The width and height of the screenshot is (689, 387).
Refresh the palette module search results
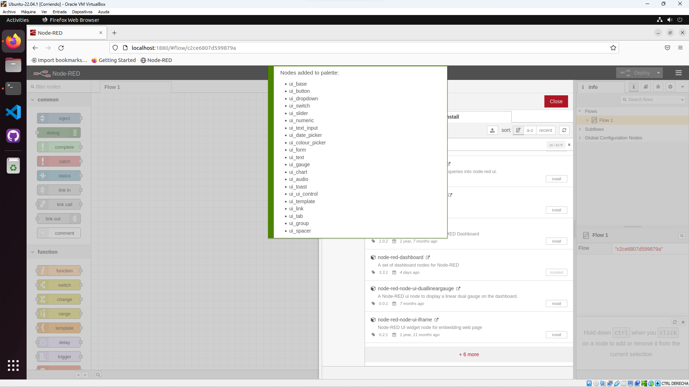[564, 130]
